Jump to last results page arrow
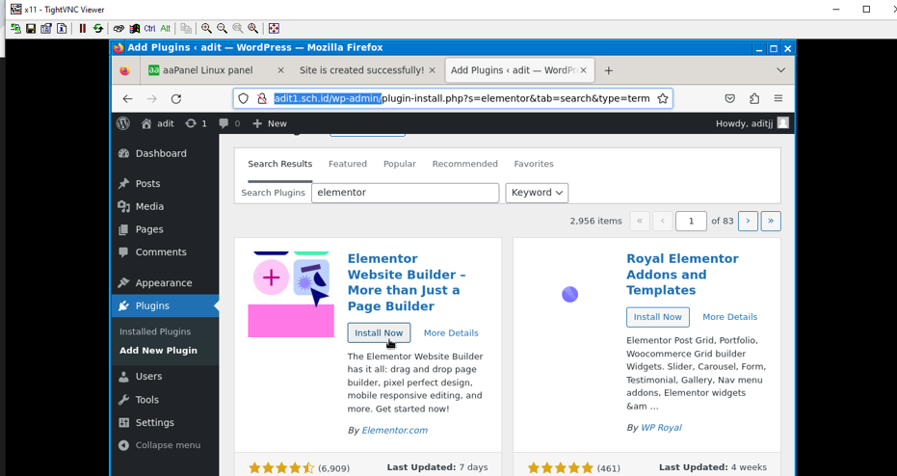 click(771, 221)
